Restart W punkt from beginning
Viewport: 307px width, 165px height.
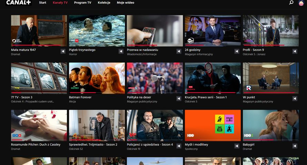pyautogui.click(x=295, y=99)
